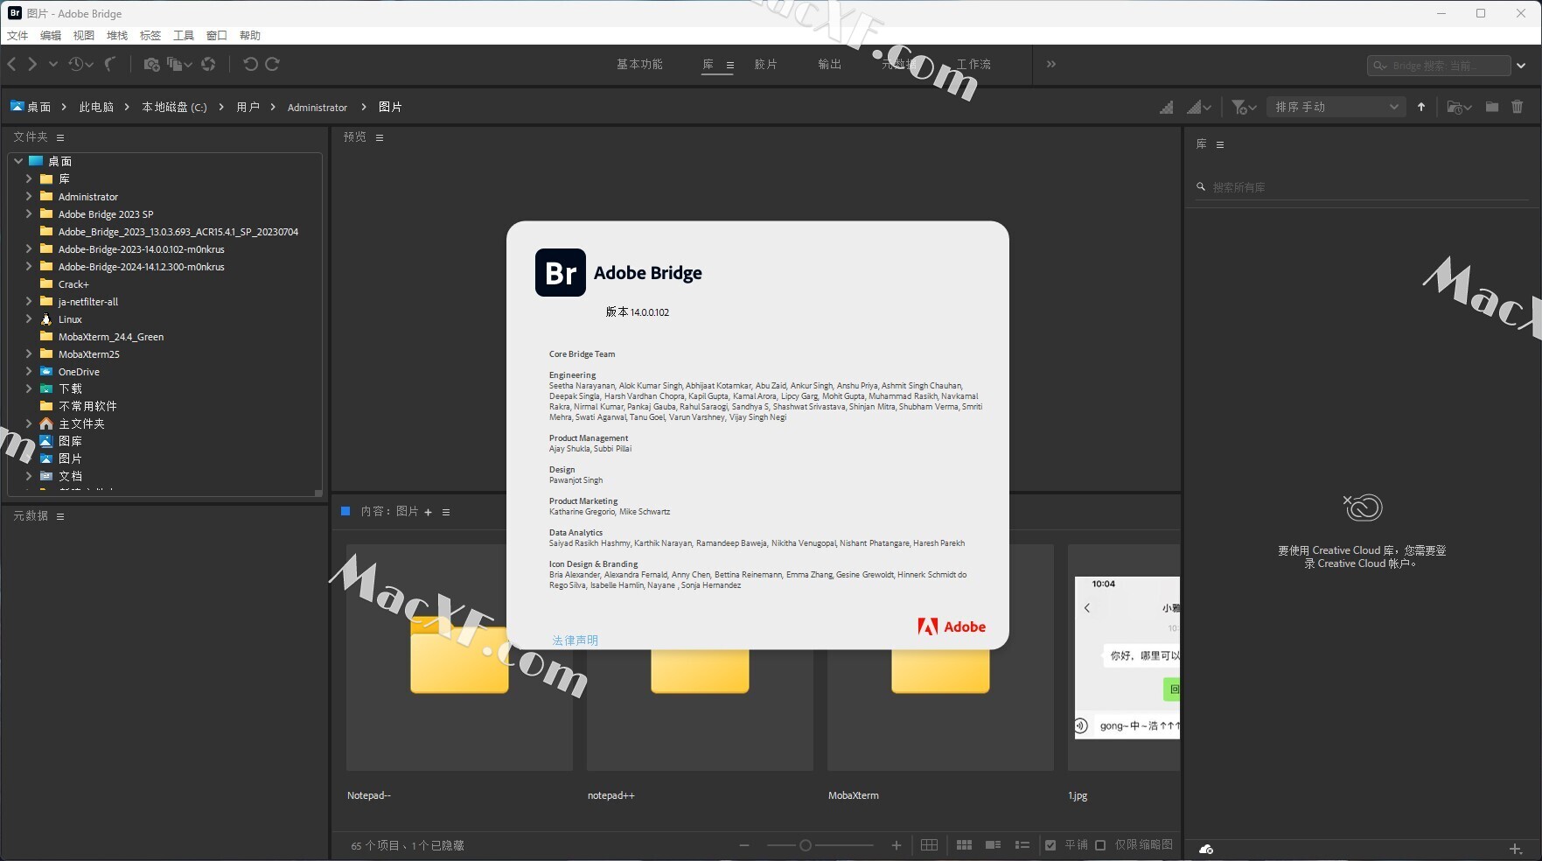This screenshot has width=1542, height=861.
Task: Open the Preview panel menu
Action: (380, 137)
